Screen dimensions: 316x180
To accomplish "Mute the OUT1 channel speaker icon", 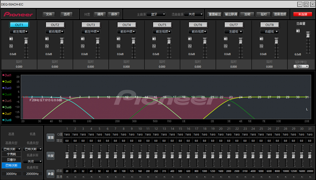I will pos(11,39).
